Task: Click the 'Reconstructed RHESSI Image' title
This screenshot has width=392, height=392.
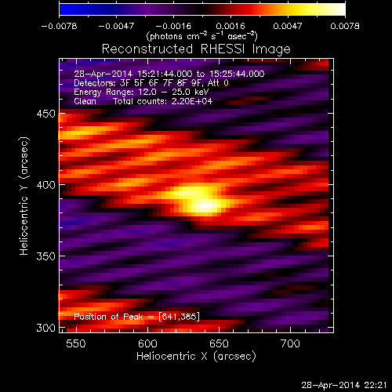Action: pyautogui.click(x=196, y=49)
